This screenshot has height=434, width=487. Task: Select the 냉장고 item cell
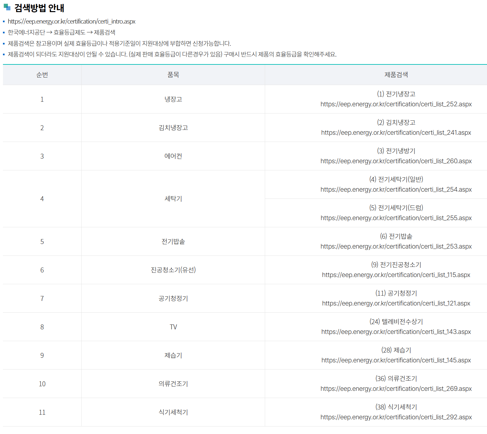[x=173, y=99]
